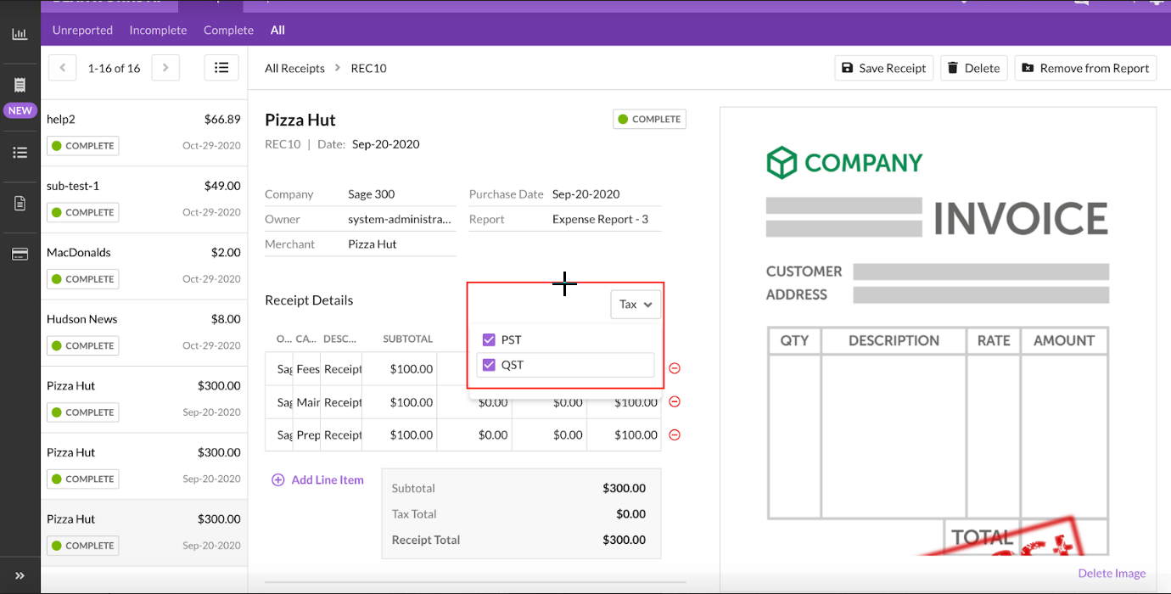Viewport: 1171px width, 594px height.
Task: Open the MacDonalds receipt
Action: click(x=144, y=266)
